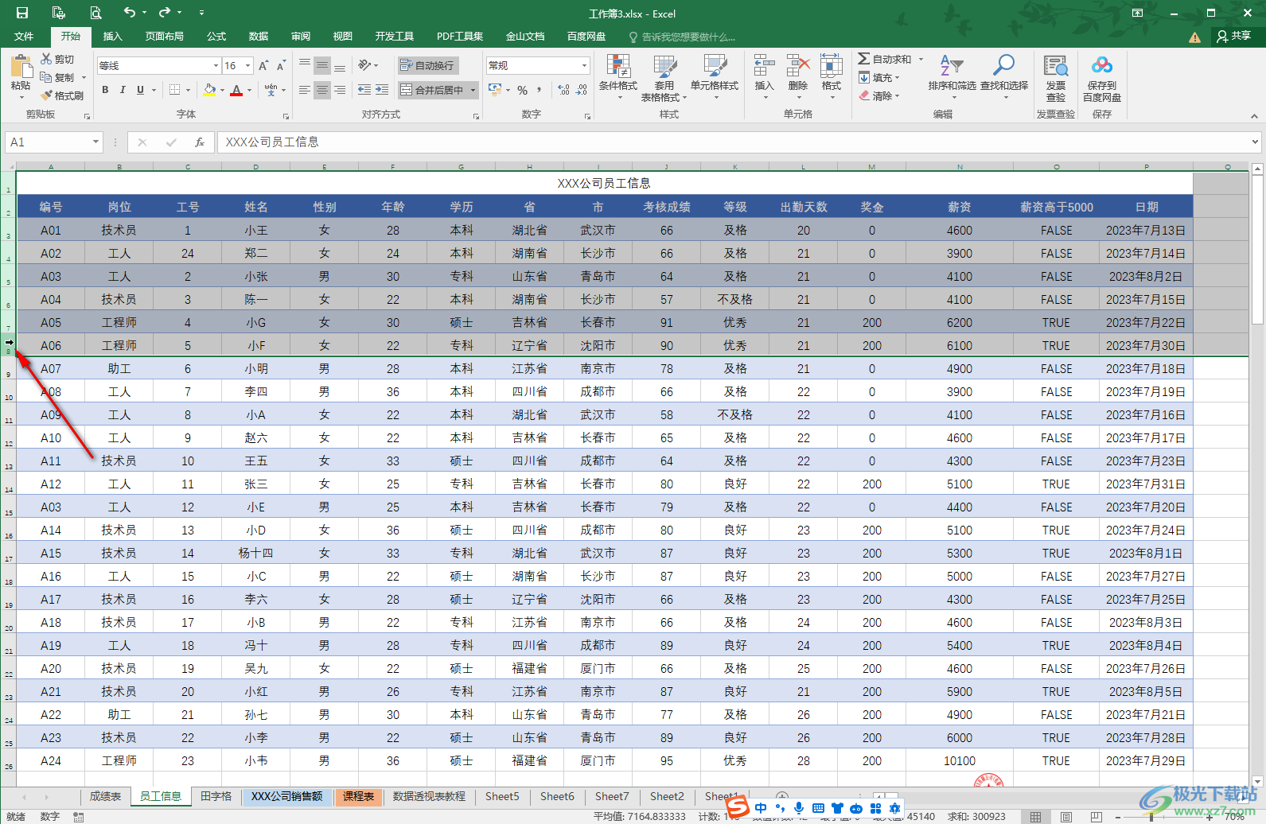Toggle Bold formatting
The width and height of the screenshot is (1266, 824).
pos(105,90)
